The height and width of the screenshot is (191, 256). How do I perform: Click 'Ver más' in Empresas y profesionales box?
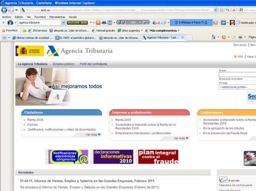181,138
